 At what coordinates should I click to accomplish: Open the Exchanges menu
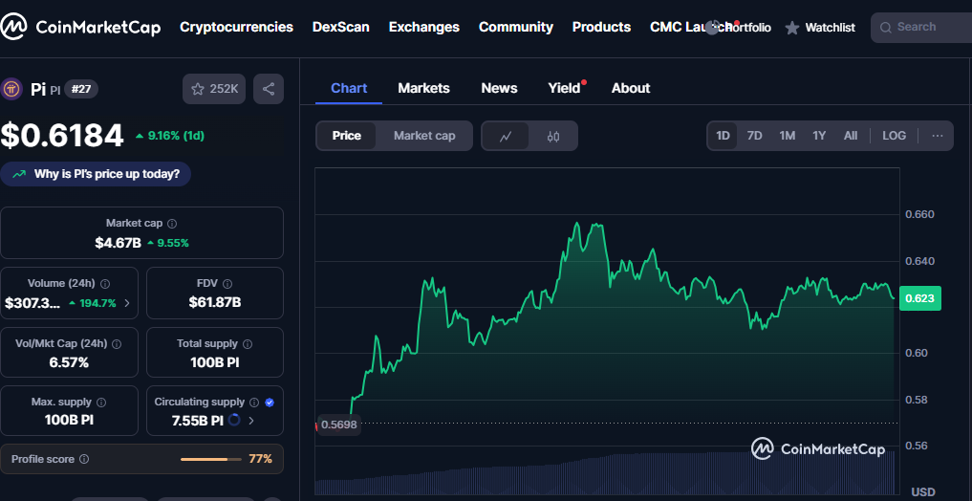tap(424, 28)
